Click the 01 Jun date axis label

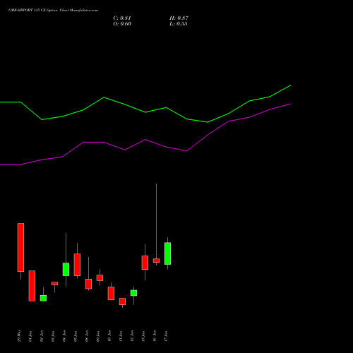click(x=30, y=336)
